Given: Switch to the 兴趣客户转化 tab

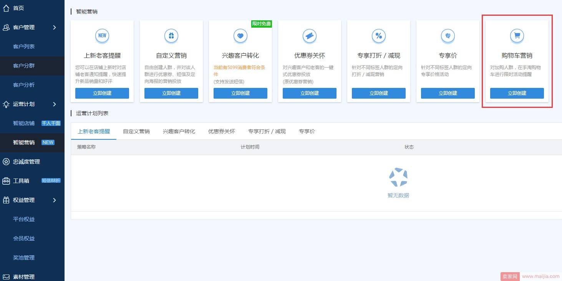Looking at the screenshot, I should pos(179,131).
